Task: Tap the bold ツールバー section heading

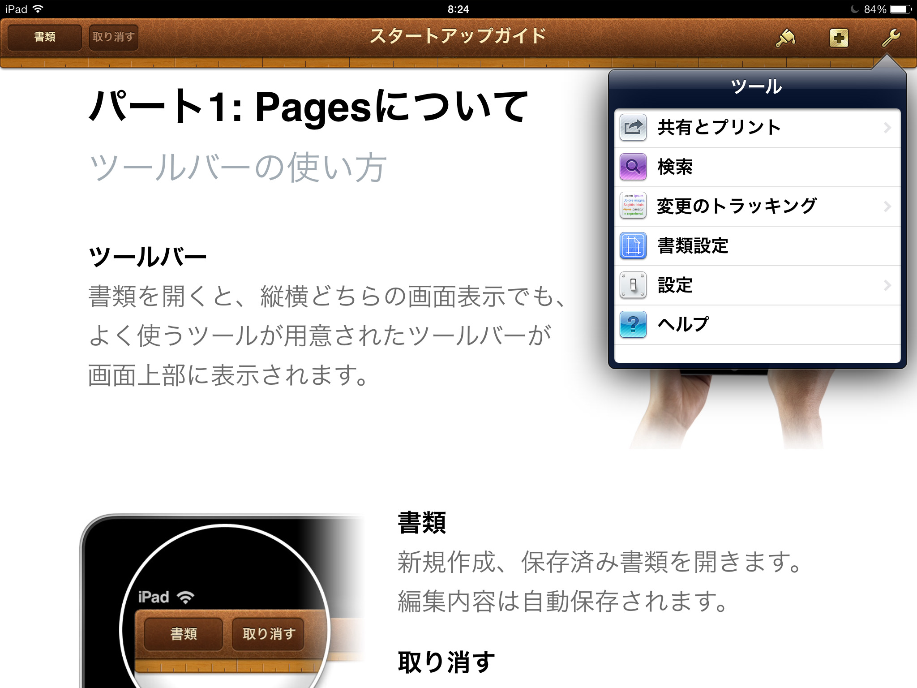Action: click(x=147, y=257)
